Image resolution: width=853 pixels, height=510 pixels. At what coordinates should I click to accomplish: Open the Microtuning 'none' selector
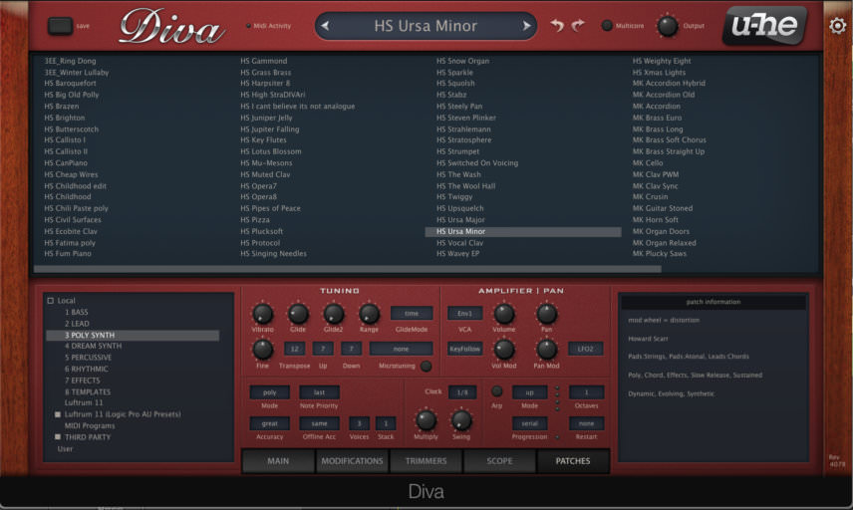[401, 349]
